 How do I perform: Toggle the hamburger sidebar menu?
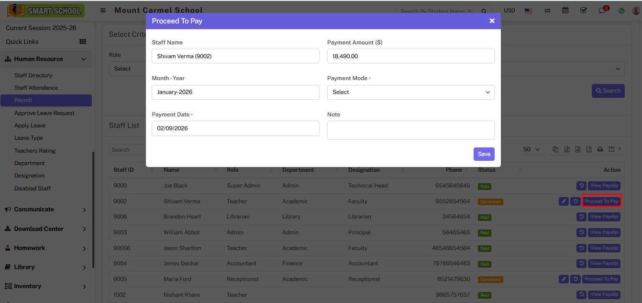point(103,10)
